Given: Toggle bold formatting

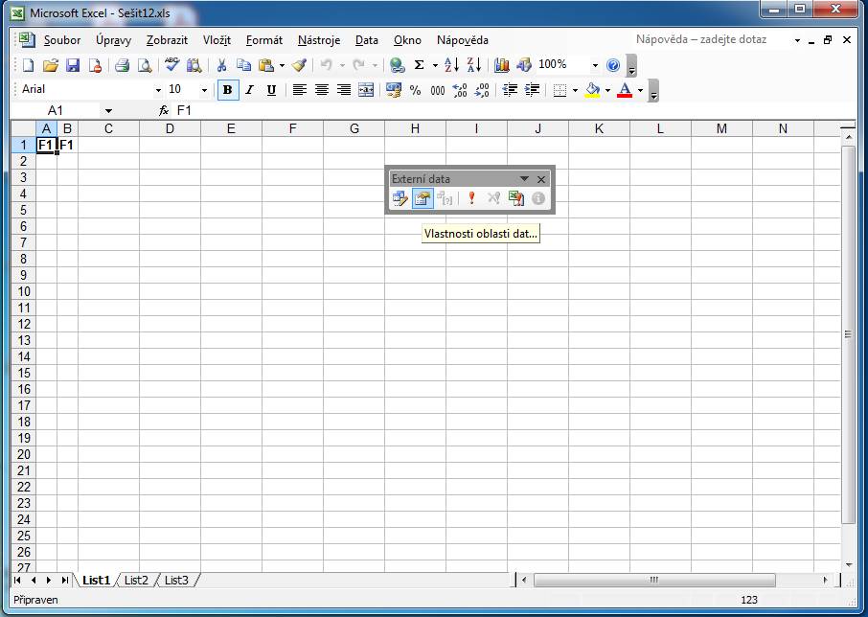Looking at the screenshot, I should [227, 90].
